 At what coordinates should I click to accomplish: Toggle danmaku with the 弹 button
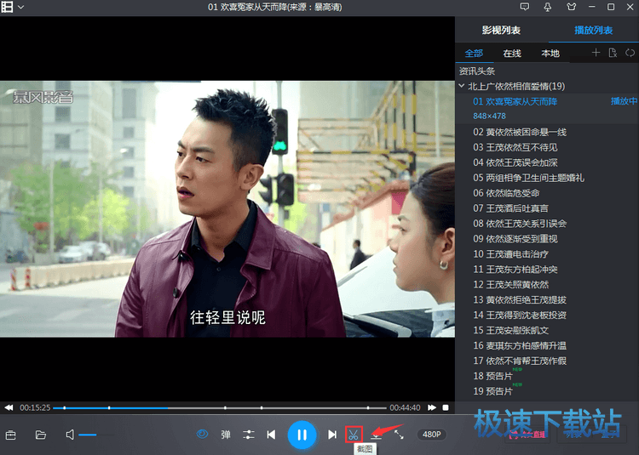coord(226,435)
